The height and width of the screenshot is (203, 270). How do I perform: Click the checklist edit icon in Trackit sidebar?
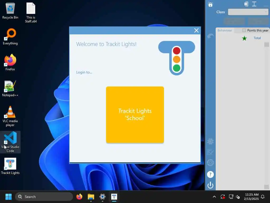(x=210, y=152)
